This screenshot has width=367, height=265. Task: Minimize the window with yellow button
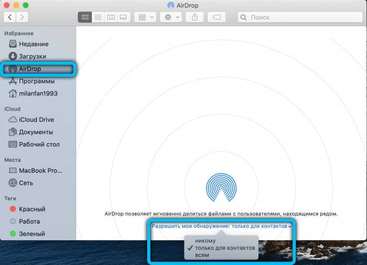click(x=16, y=5)
